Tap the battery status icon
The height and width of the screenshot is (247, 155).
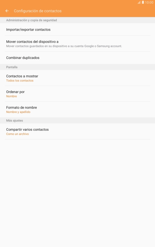pyautogui.click(x=143, y=2)
